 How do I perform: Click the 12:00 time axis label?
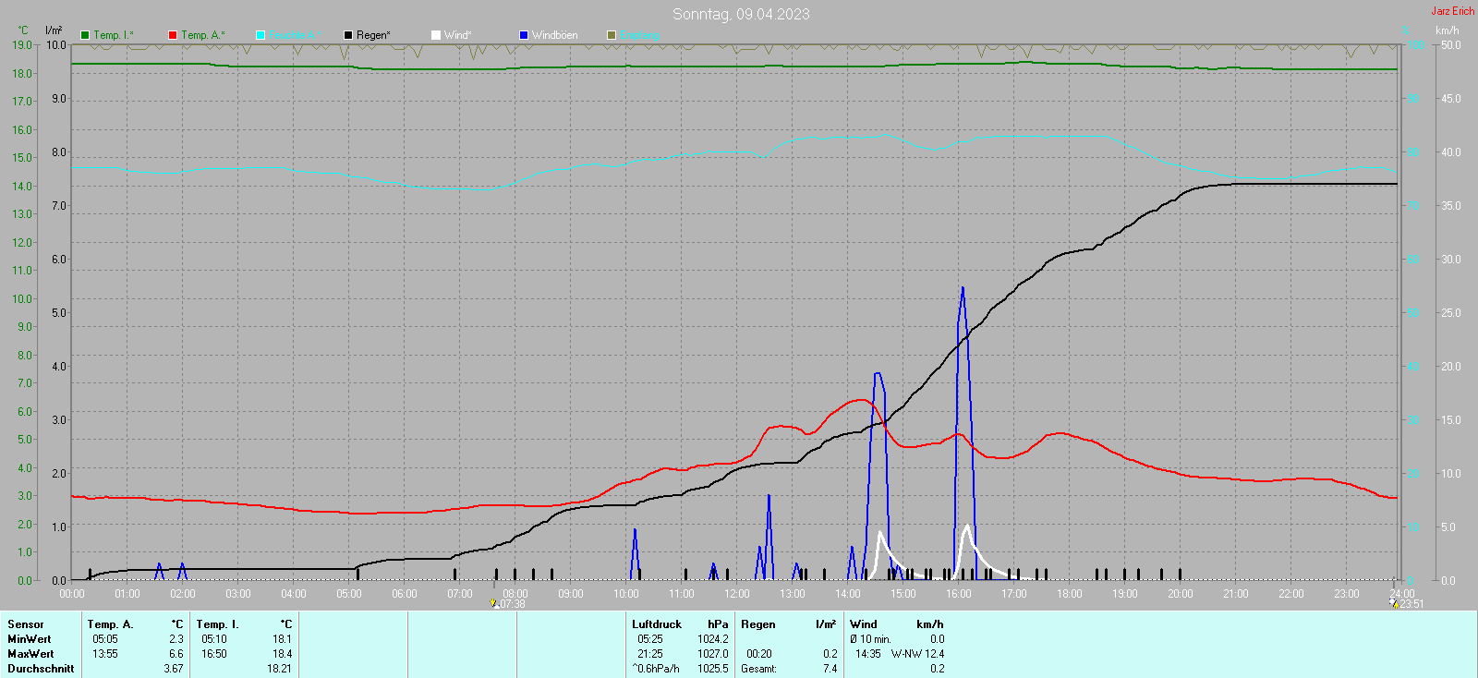tap(737, 594)
